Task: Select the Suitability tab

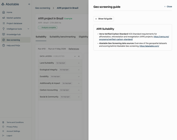Action: [41, 37]
